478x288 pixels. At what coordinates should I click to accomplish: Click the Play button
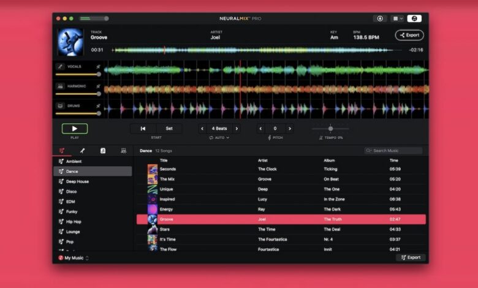(x=75, y=129)
